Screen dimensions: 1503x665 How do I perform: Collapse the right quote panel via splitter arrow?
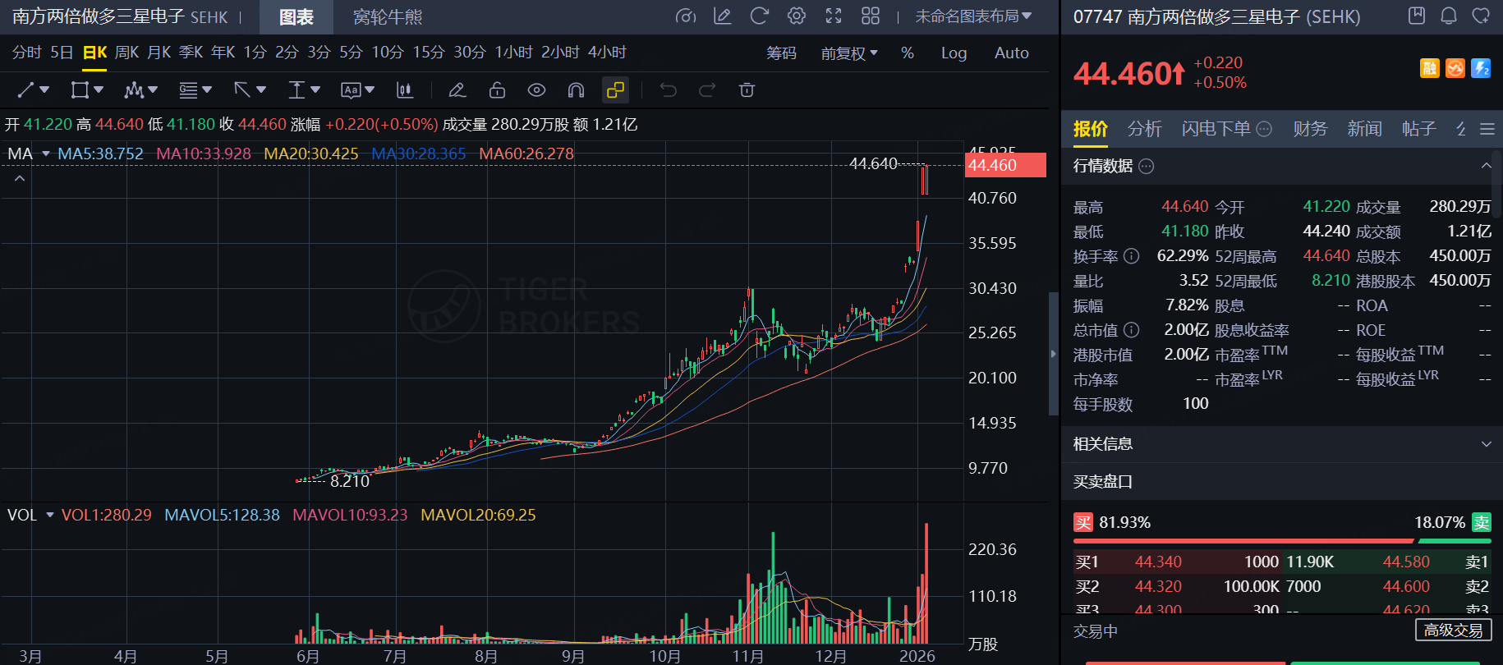[1054, 354]
